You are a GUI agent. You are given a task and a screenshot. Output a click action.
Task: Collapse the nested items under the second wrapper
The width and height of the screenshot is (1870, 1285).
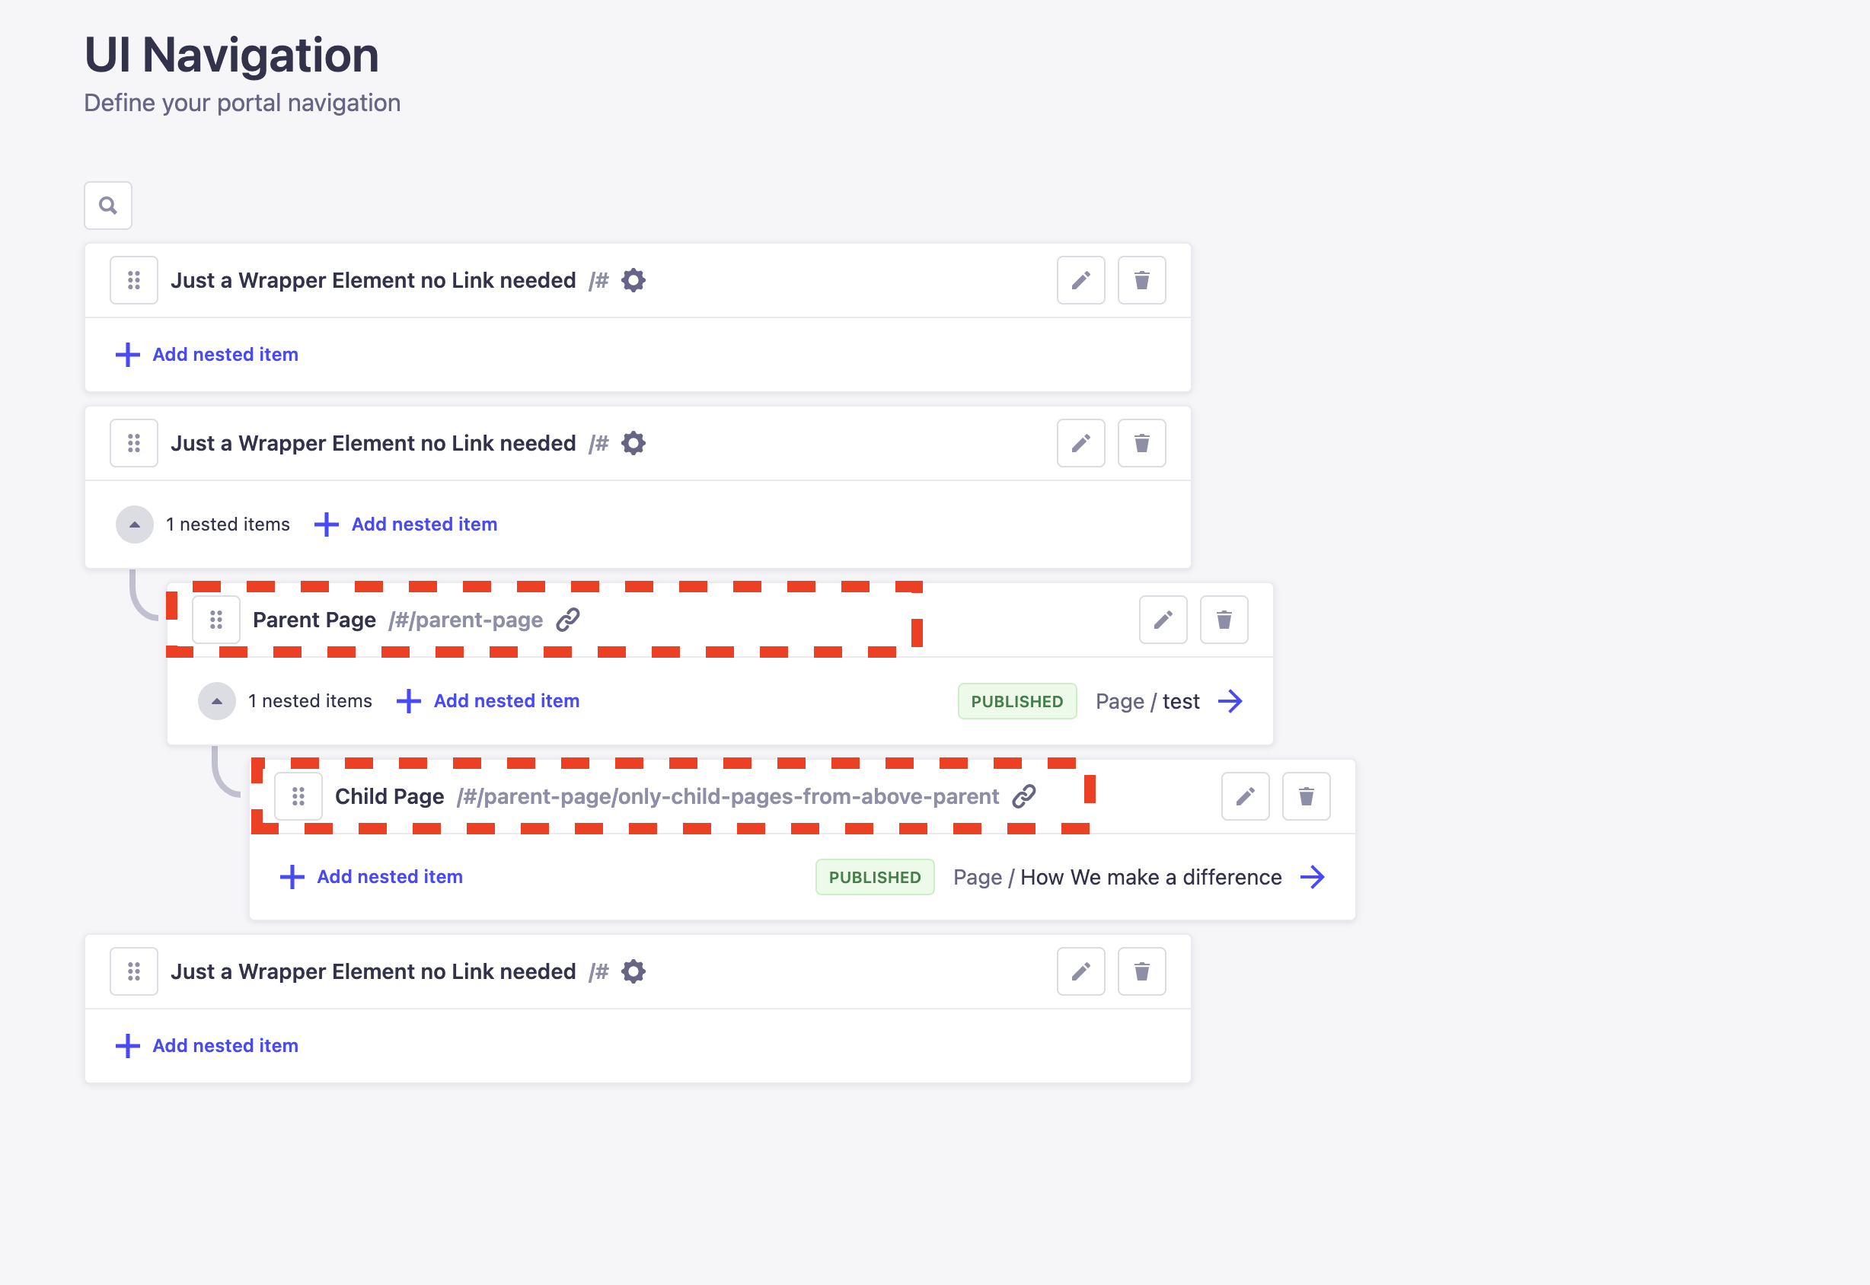click(x=134, y=525)
